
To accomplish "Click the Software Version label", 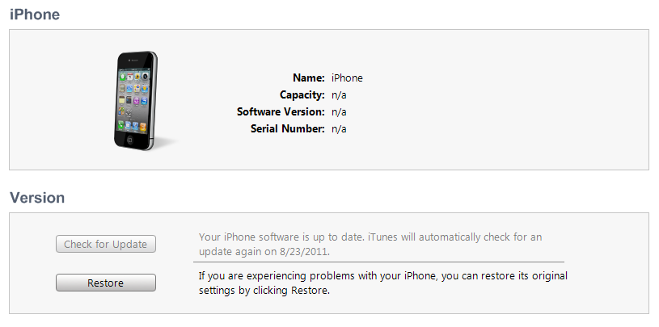I will [x=281, y=112].
